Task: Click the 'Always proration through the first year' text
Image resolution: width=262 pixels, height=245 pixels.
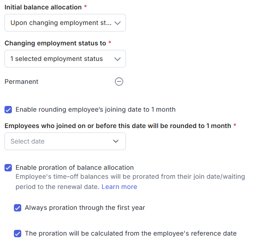Action: [x=85, y=208]
